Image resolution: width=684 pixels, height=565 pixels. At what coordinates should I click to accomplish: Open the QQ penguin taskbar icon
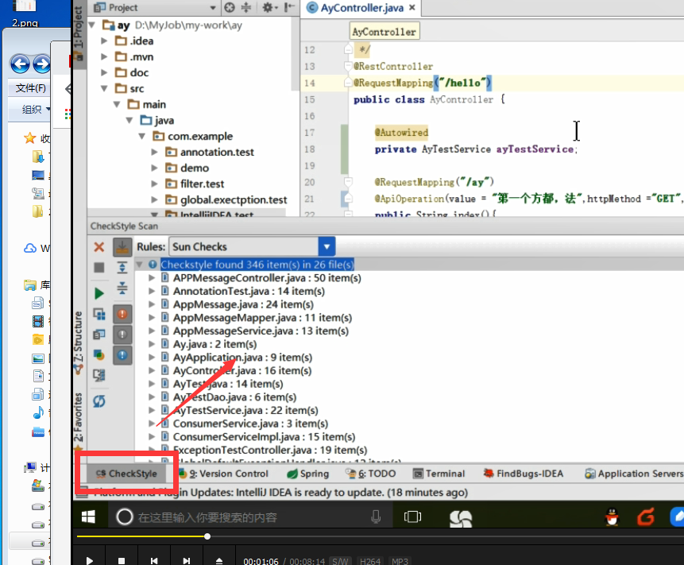coord(613,517)
